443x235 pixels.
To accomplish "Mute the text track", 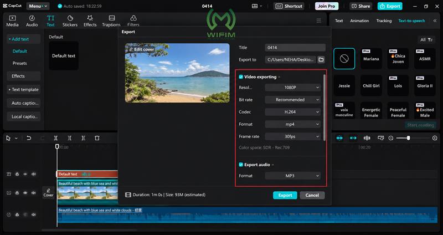I will tap(34, 174).
